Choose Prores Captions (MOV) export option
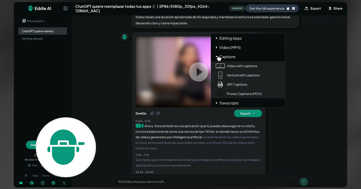This screenshot has width=361, height=189. click(248, 94)
